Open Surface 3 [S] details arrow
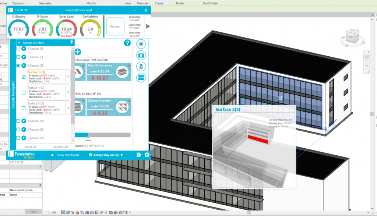 click(68, 77)
